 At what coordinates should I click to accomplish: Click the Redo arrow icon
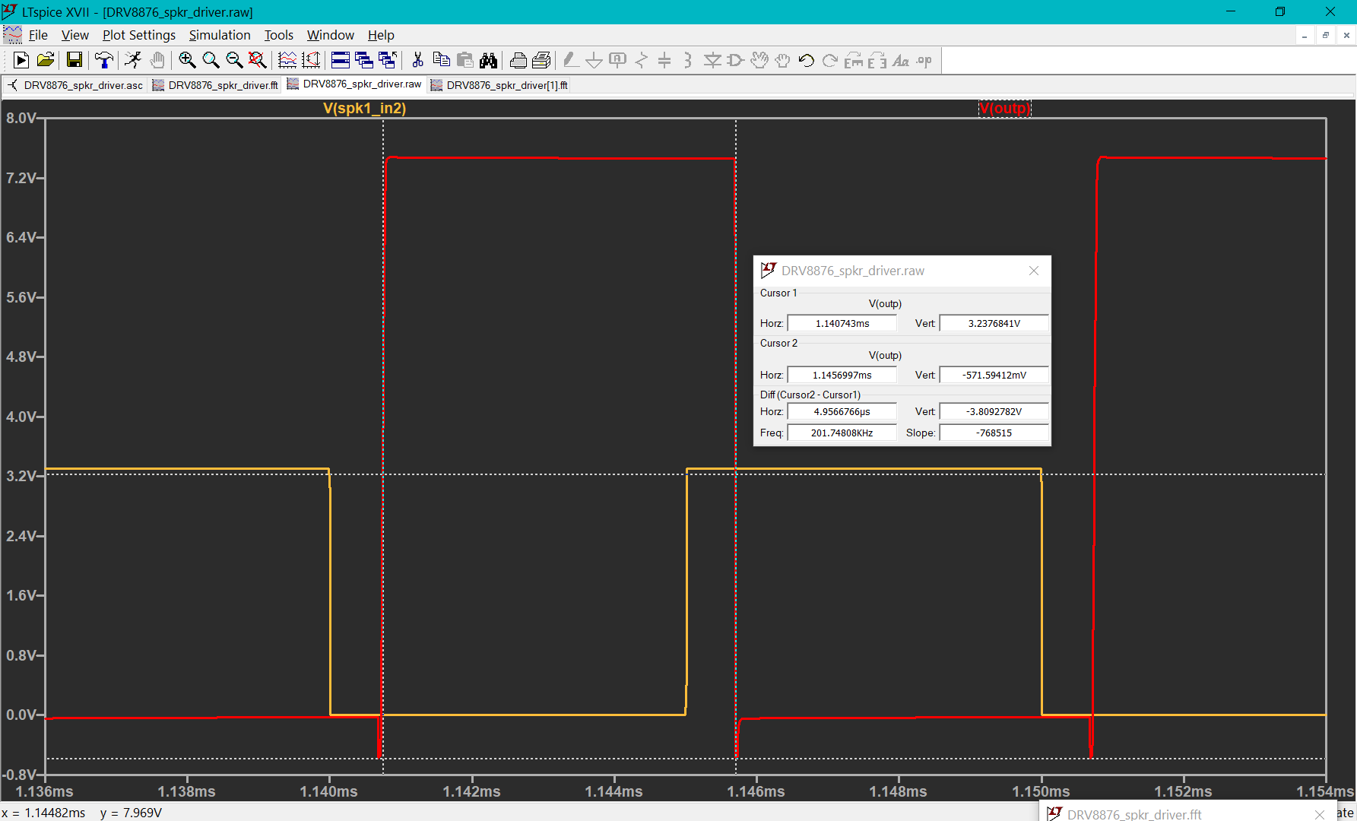[830, 60]
